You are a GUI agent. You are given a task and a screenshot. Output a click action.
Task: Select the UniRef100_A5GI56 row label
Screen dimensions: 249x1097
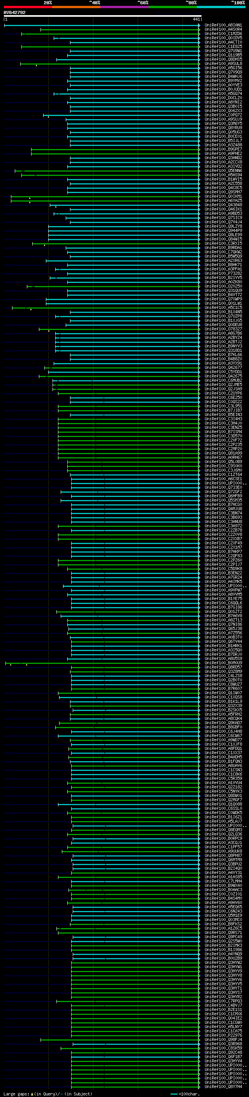pos(223,68)
